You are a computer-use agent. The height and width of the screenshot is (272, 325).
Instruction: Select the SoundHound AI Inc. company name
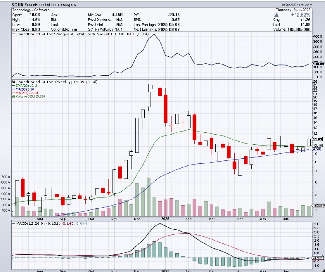tap(40, 5)
